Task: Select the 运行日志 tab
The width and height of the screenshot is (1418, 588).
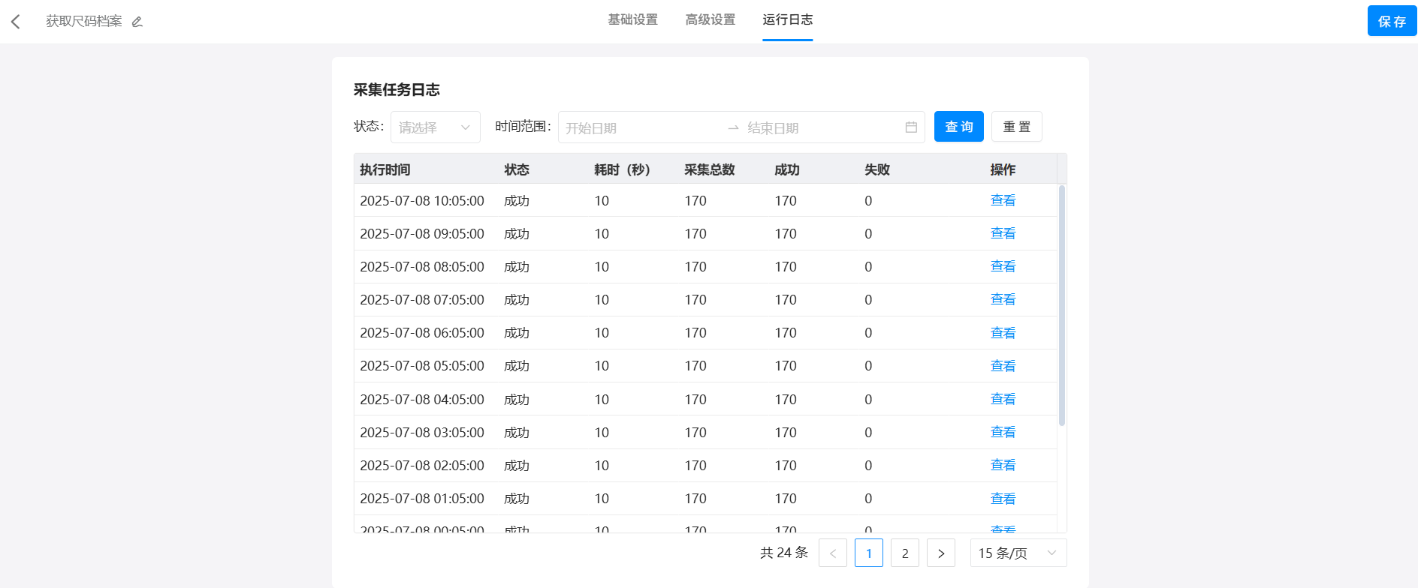Action: (787, 20)
